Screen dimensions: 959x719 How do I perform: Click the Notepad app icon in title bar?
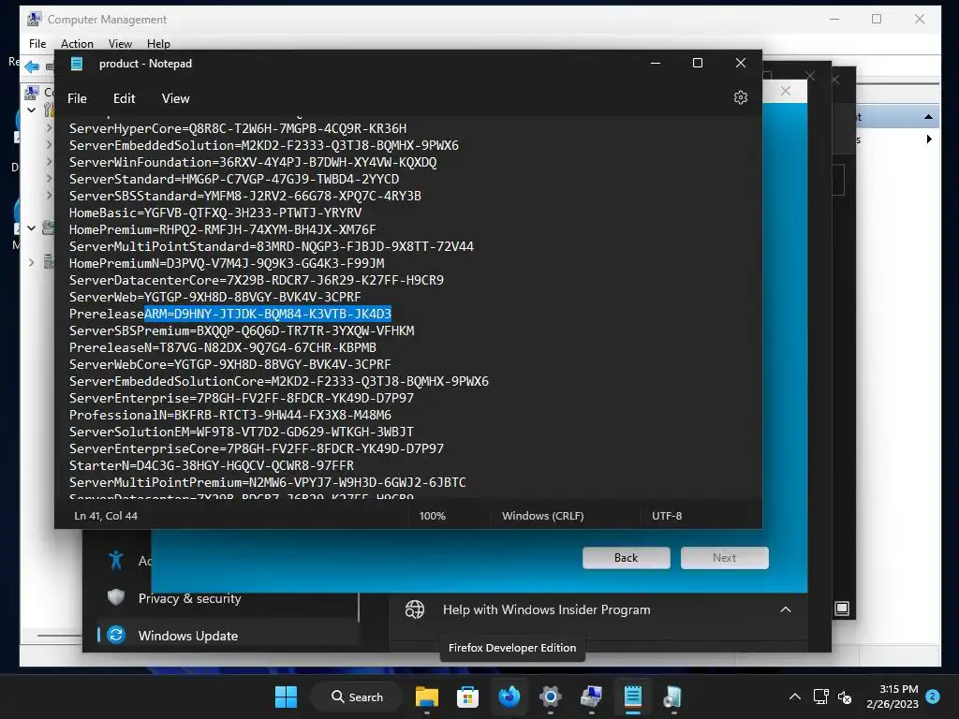point(77,64)
